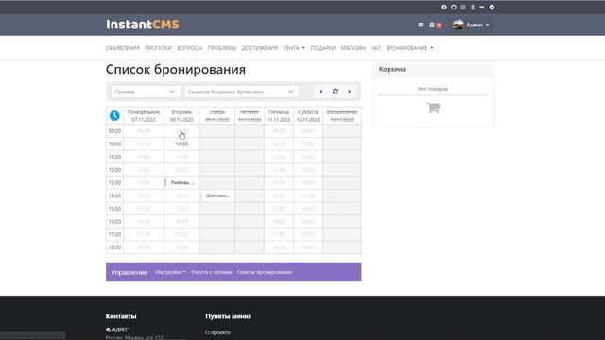Viewport: 605px width, 340px height.
Task: Open the Пример selection dropdown
Action: (146, 92)
